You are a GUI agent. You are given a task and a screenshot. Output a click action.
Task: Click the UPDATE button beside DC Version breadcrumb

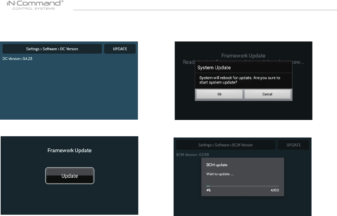point(120,49)
